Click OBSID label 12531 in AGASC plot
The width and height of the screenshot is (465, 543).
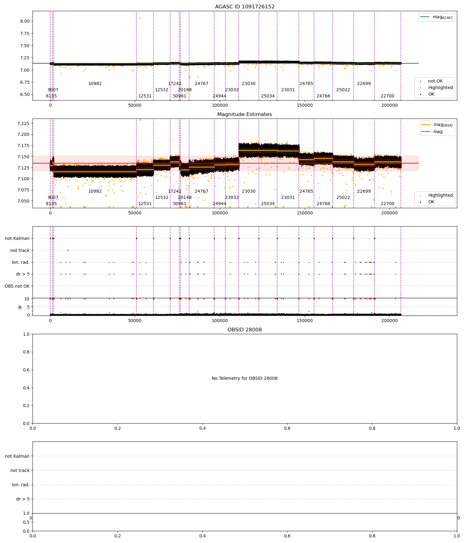click(145, 96)
